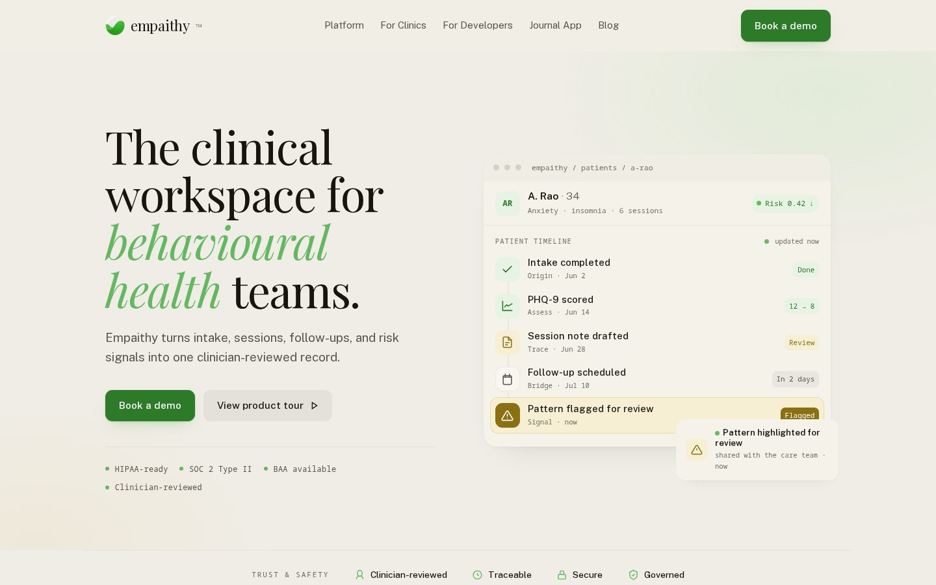
Task: Click BAA available label
Action: [304, 469]
